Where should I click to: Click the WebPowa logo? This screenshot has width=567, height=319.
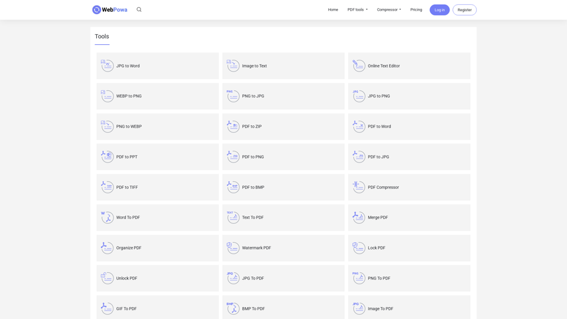pyautogui.click(x=110, y=9)
